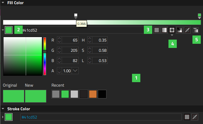
Task: Click the H value field 0.35
Action: (x=100, y=40)
